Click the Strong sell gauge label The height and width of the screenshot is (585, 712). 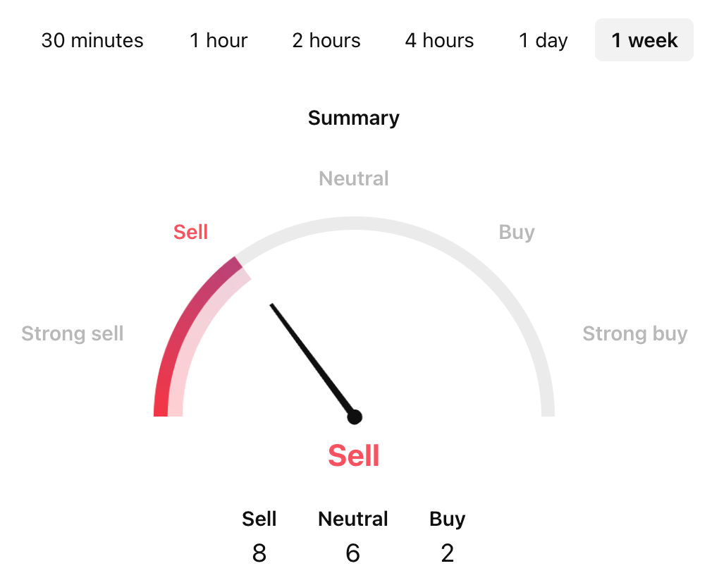[x=73, y=333]
